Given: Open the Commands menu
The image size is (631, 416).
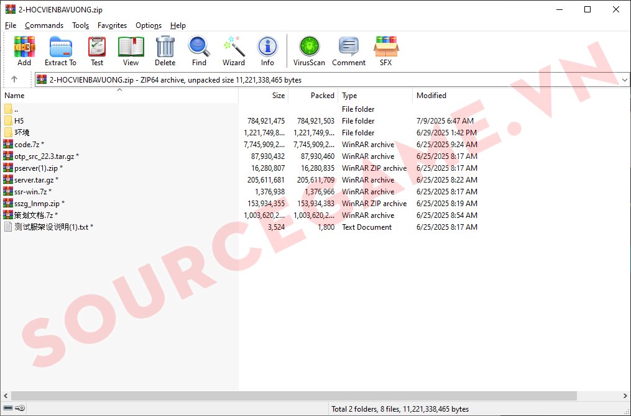Looking at the screenshot, I should coord(44,25).
